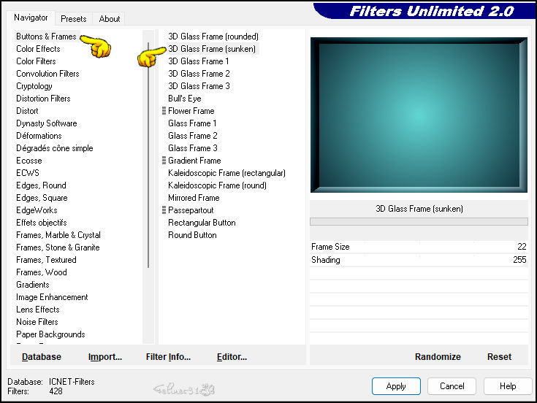Viewport: 537px width, 403px height.
Task: Reset the filter parameters
Action: [499, 357]
